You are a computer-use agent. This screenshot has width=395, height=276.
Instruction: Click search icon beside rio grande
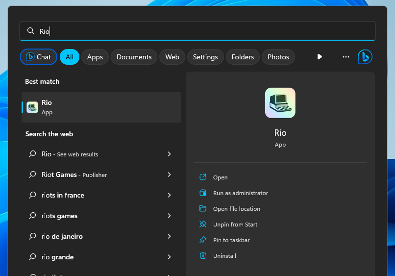point(32,257)
